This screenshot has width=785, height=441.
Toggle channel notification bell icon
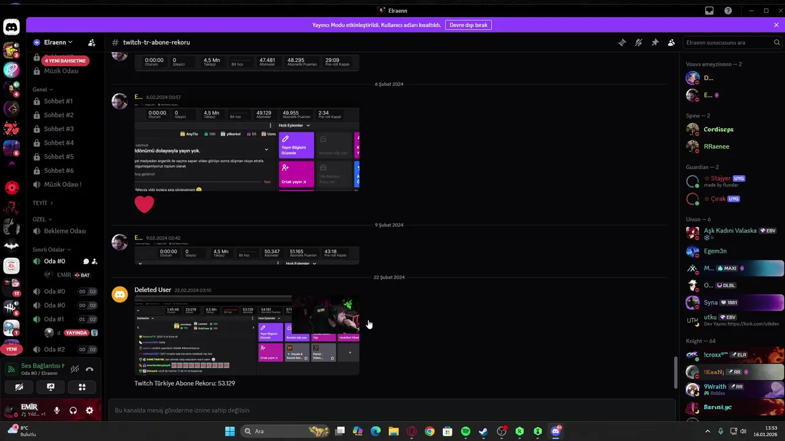pos(638,42)
